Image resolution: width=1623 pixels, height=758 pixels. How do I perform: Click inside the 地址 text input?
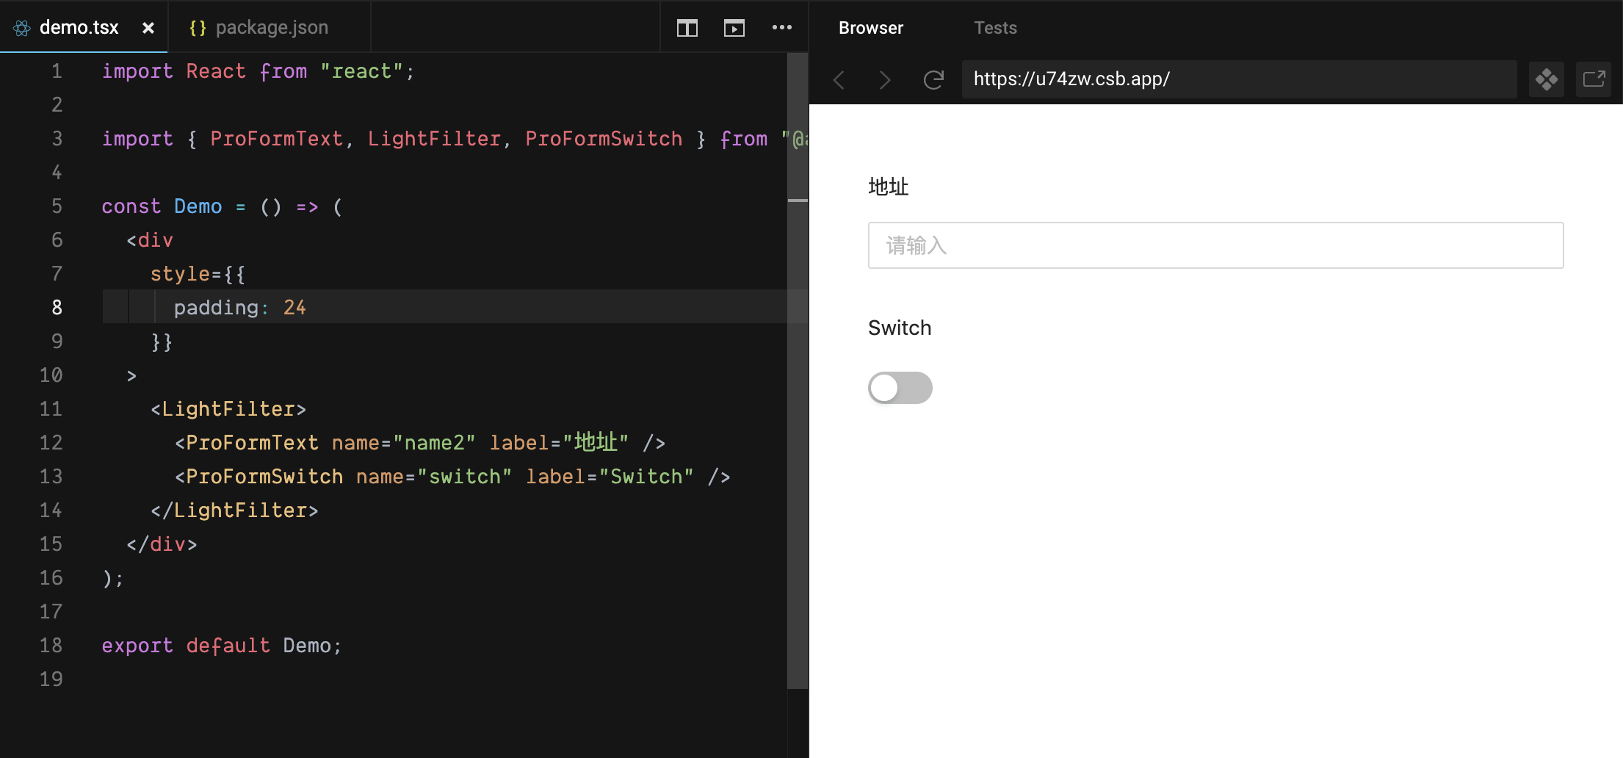[x=1215, y=245]
